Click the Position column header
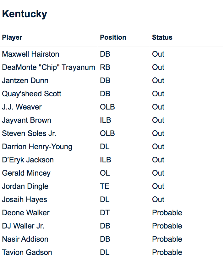 (113, 37)
